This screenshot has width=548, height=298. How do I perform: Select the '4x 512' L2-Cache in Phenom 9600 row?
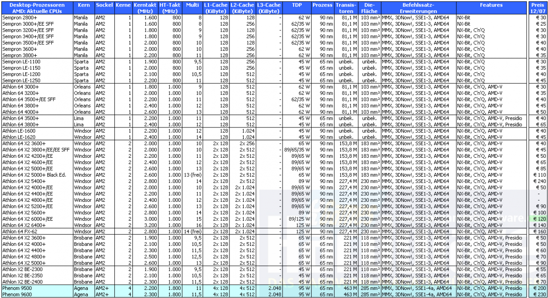click(x=247, y=295)
